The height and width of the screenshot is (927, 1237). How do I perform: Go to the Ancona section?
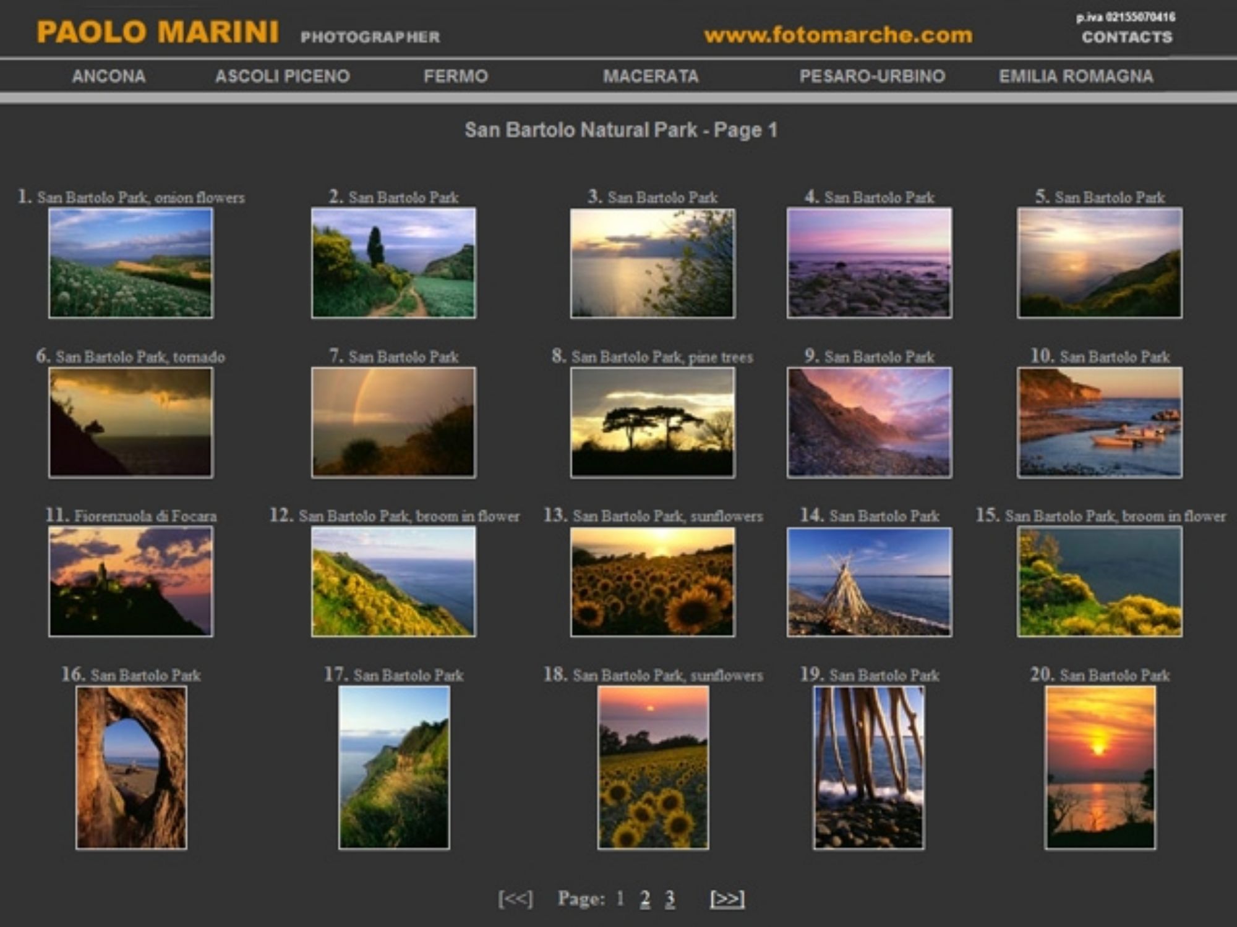[109, 77]
